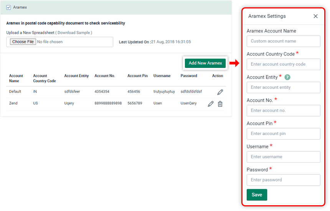Image resolution: width=330 pixels, height=211 pixels.
Task: Delete the Zend account via trash icon
Action: click(x=220, y=104)
